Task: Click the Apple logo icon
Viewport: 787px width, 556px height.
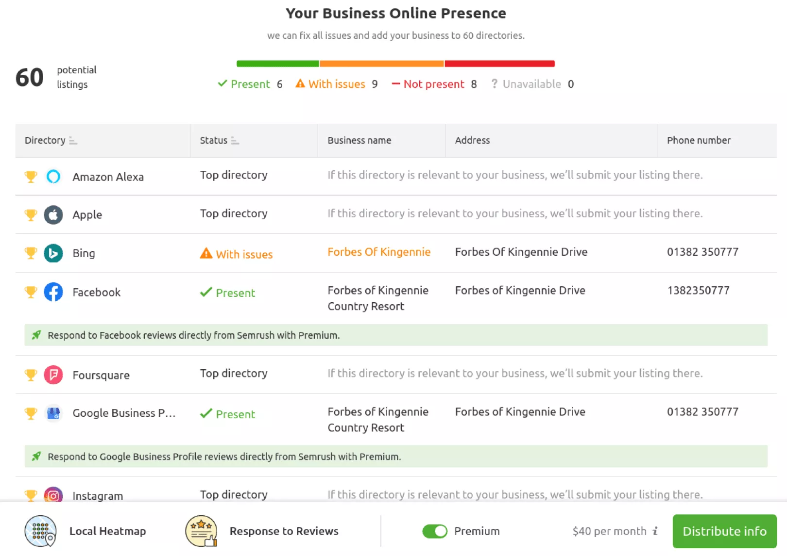Action: [x=53, y=215]
